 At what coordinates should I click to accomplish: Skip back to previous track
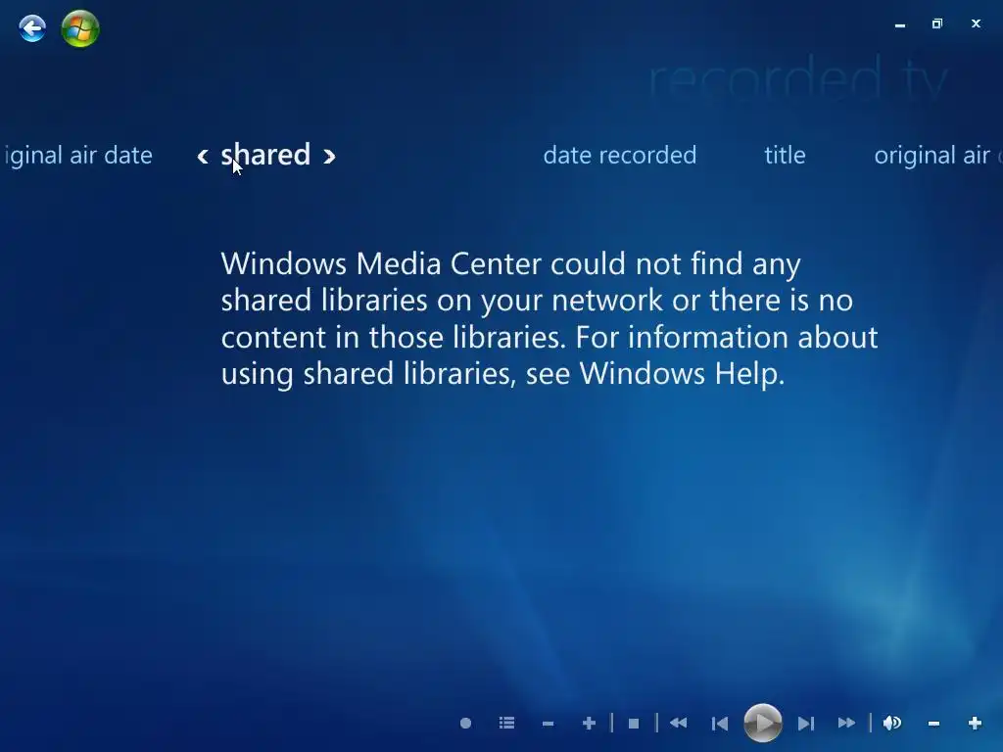[720, 724]
